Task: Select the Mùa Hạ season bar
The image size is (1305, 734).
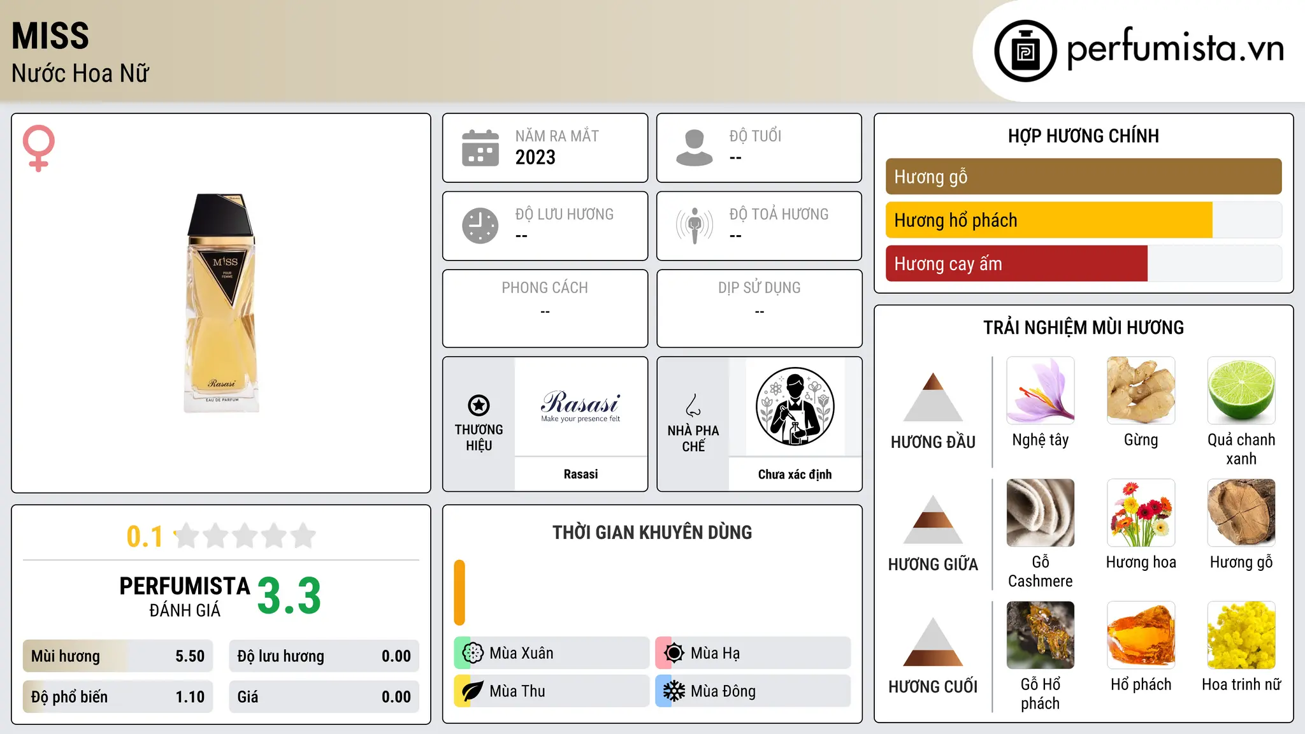Action: pyautogui.click(x=753, y=653)
